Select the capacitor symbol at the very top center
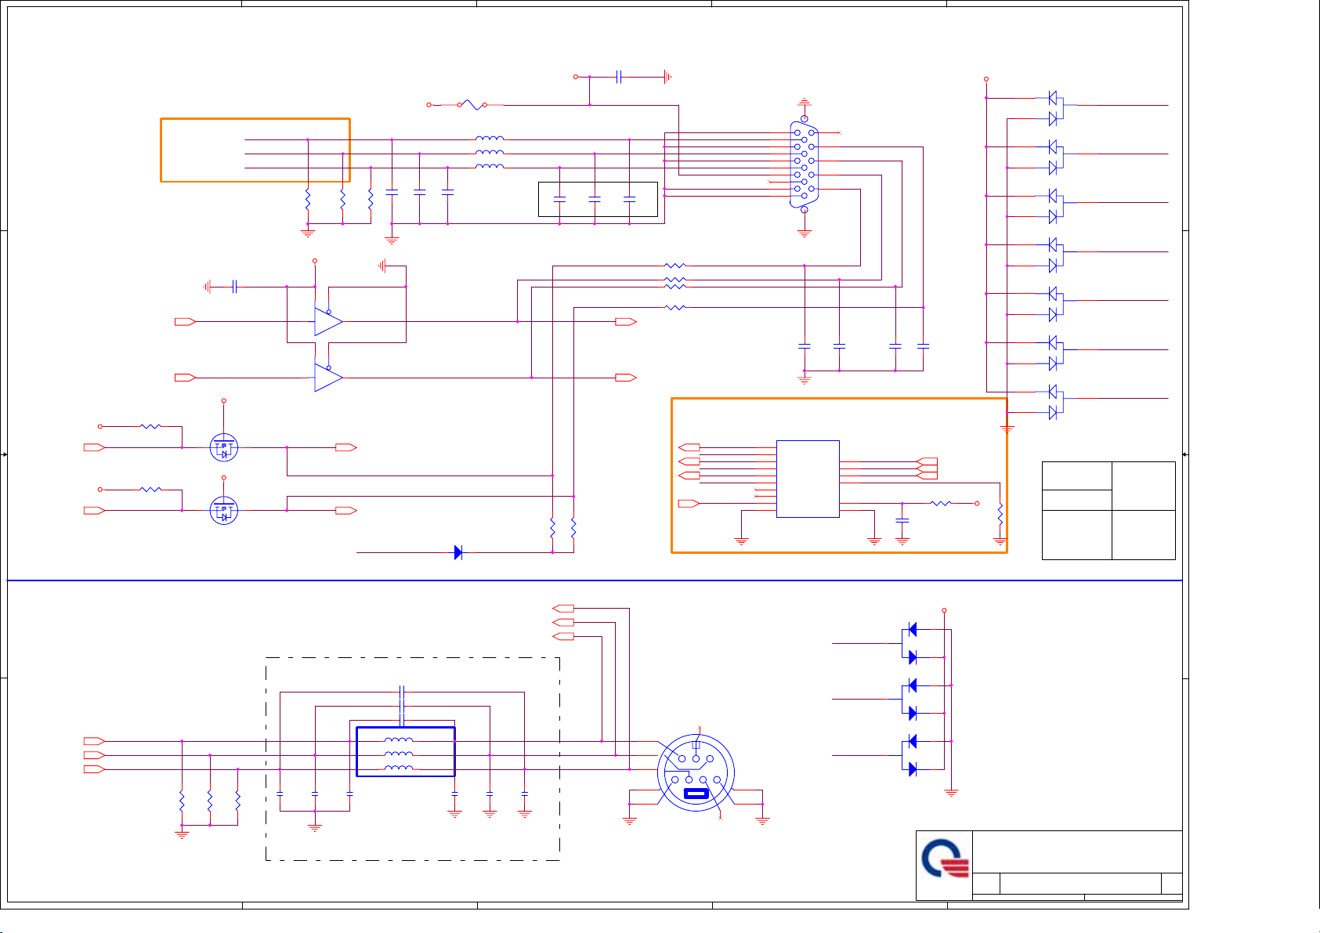This screenshot has width=1320, height=933. (619, 77)
